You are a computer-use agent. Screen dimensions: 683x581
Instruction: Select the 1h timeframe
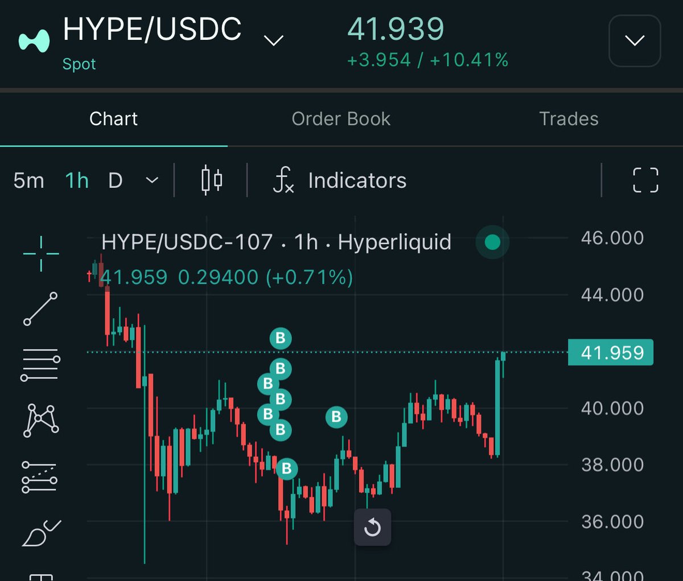tap(77, 180)
